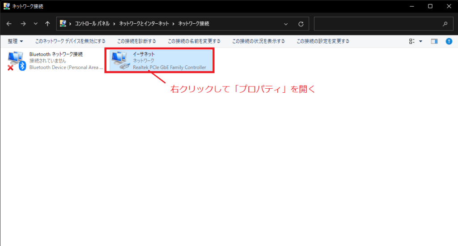Click the window title bar app icon
Screen dimensions: 458x246
pyautogui.click(x=6, y=6)
